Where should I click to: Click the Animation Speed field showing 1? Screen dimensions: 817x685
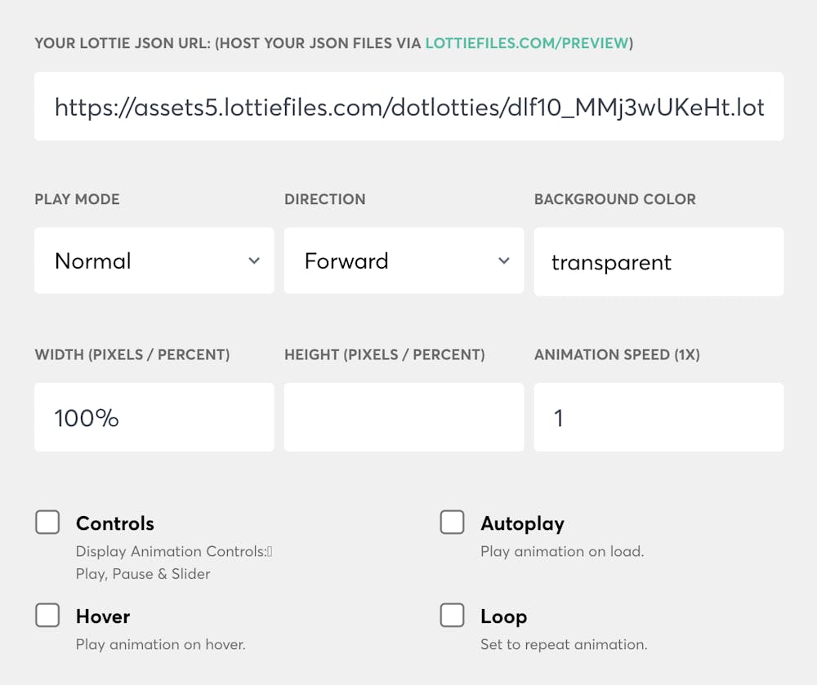(x=659, y=418)
